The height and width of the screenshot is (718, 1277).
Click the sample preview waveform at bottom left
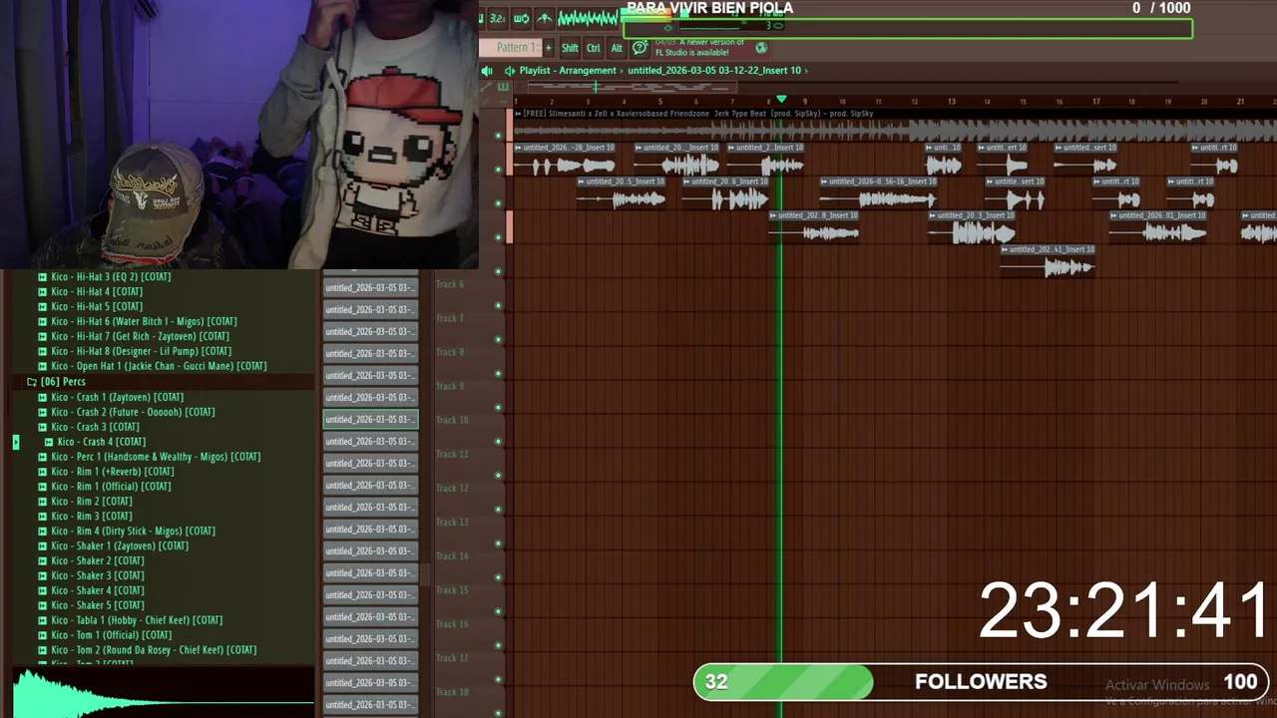coord(164,691)
